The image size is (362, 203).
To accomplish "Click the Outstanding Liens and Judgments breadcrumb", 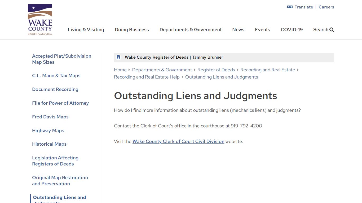I will [x=222, y=77].
